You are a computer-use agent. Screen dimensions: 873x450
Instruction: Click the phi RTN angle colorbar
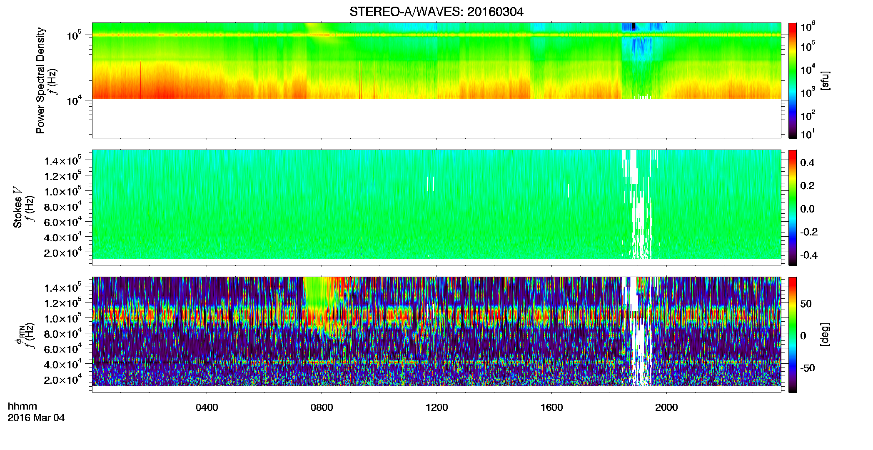[793, 335]
